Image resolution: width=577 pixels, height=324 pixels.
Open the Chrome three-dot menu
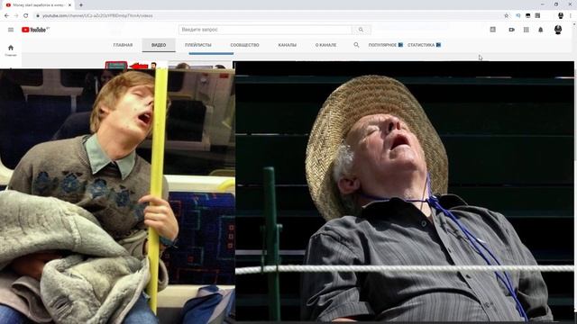[x=571, y=16]
